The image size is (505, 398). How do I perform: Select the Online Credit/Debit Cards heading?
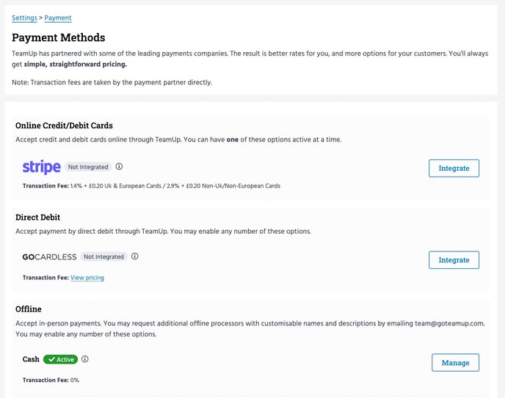pos(64,125)
